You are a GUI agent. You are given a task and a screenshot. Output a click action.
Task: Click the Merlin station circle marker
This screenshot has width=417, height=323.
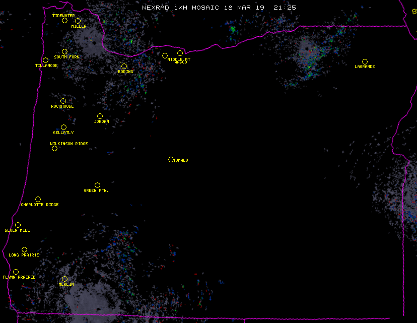coord(64,279)
